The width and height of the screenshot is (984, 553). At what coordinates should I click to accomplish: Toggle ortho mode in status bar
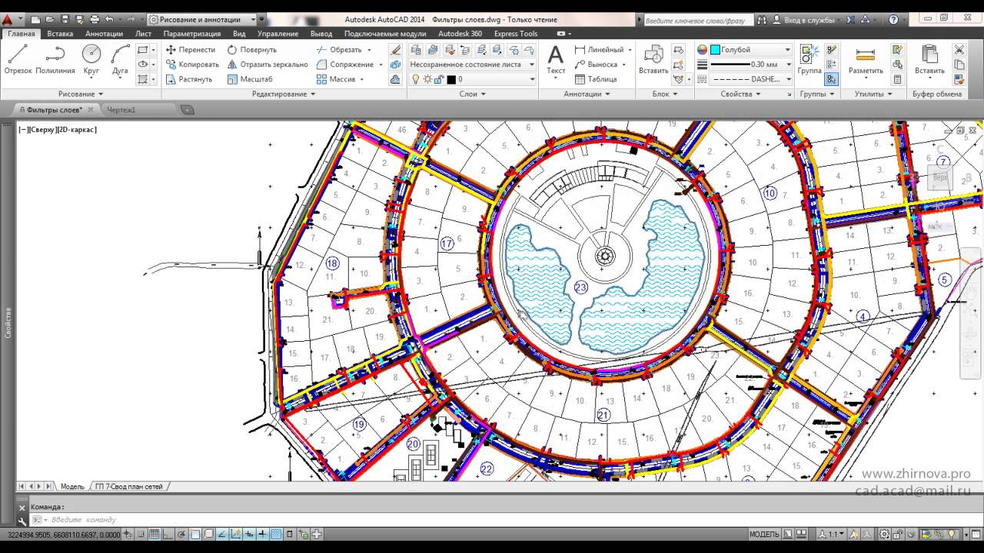[x=168, y=534]
